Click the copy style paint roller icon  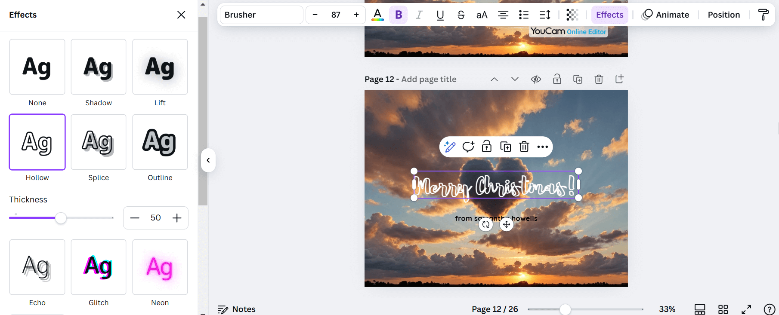pos(763,15)
